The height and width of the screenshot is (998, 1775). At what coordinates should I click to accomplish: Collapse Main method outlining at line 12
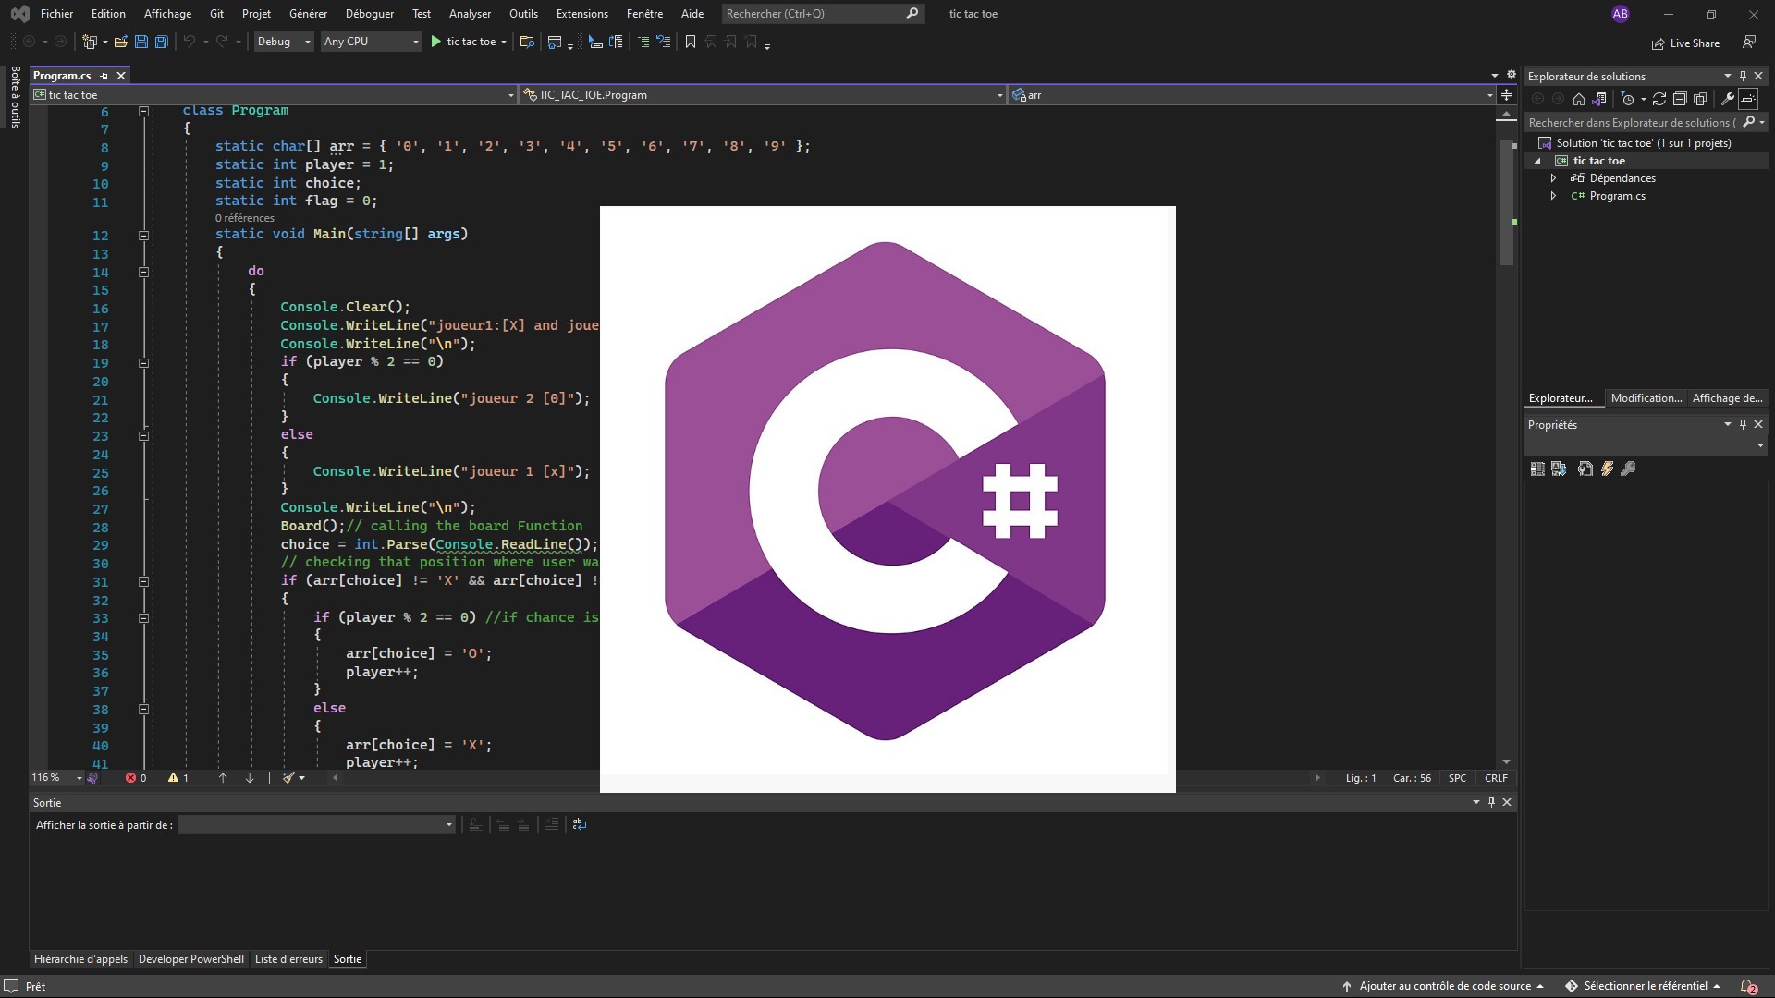tap(143, 236)
